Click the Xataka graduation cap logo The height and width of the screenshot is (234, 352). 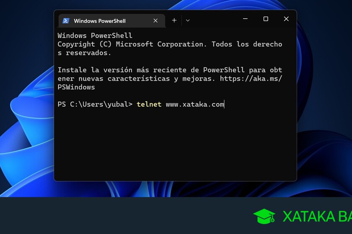tap(264, 216)
